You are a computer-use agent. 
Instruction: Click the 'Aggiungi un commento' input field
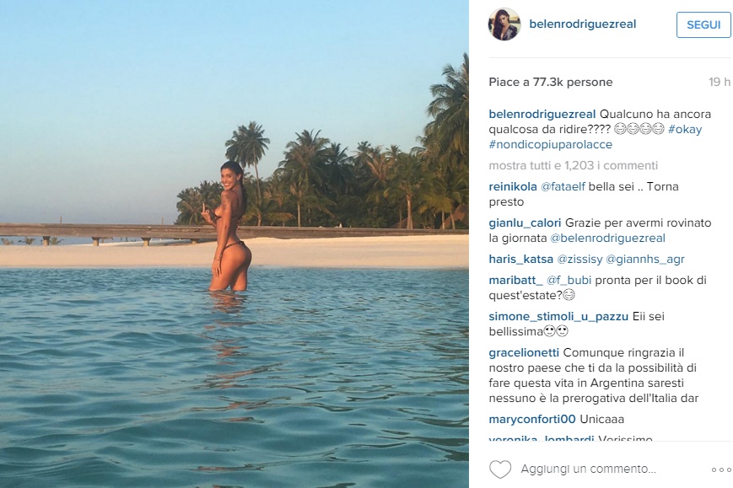tap(588, 469)
